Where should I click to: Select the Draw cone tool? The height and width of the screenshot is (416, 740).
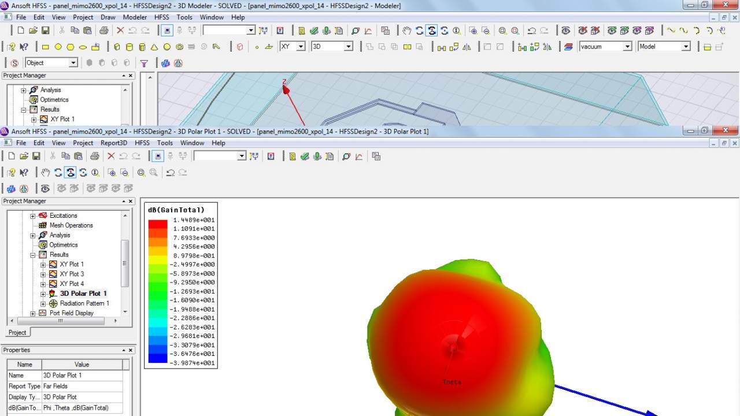point(154,47)
